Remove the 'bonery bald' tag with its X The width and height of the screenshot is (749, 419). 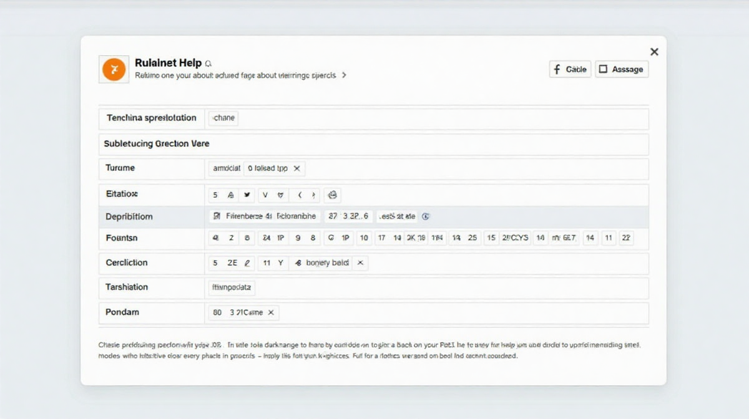(x=360, y=263)
